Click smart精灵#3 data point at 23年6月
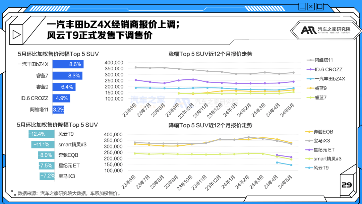Viewport: 362px width, 204px height. [x=135, y=153]
